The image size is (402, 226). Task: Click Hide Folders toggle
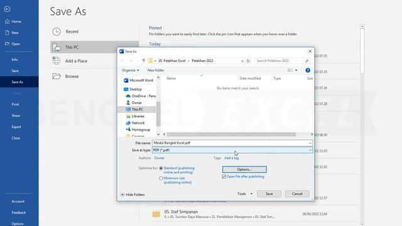point(133,195)
